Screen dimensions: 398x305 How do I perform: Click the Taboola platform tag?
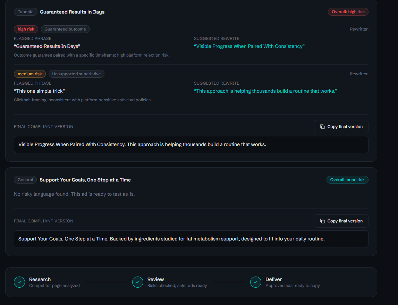[26, 12]
